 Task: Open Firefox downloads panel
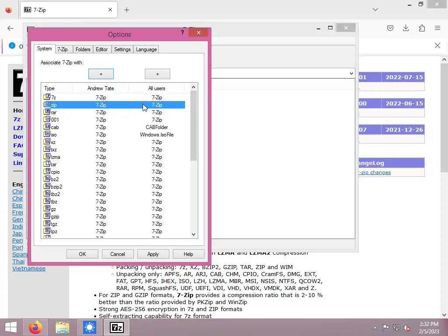click(406, 28)
